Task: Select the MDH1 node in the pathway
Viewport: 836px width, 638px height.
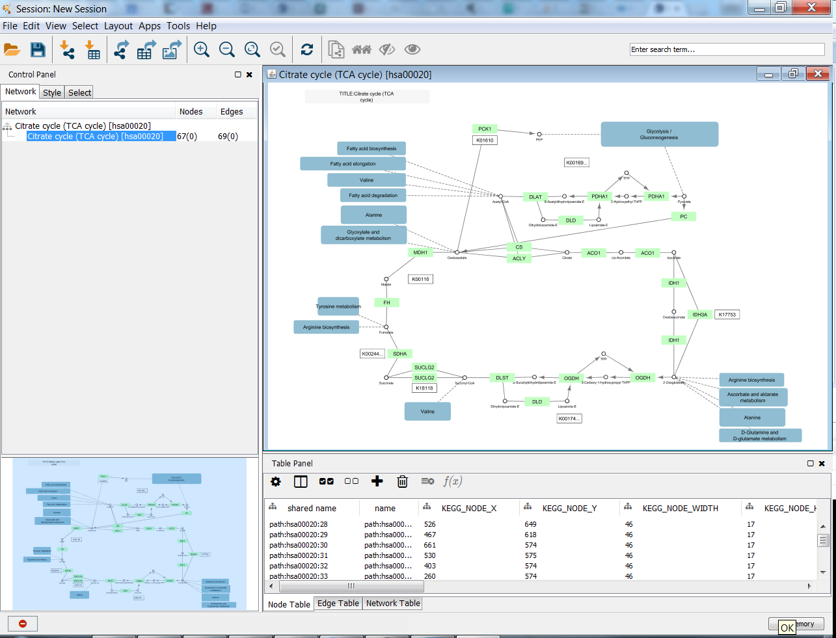Action: (x=420, y=252)
